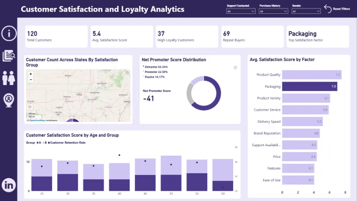Open the LinkedIn icon in sidebar
The width and height of the screenshot is (357, 201).
click(x=8, y=185)
